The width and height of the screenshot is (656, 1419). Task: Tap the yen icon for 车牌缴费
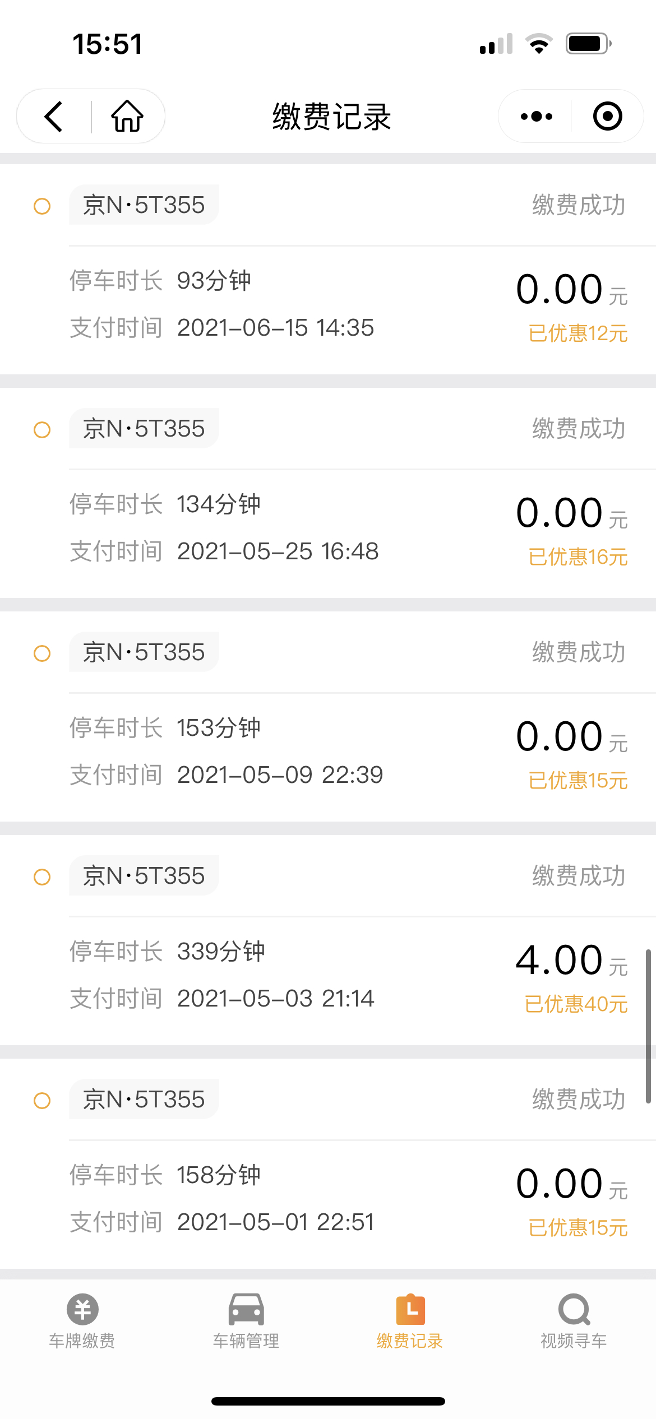(x=82, y=1310)
